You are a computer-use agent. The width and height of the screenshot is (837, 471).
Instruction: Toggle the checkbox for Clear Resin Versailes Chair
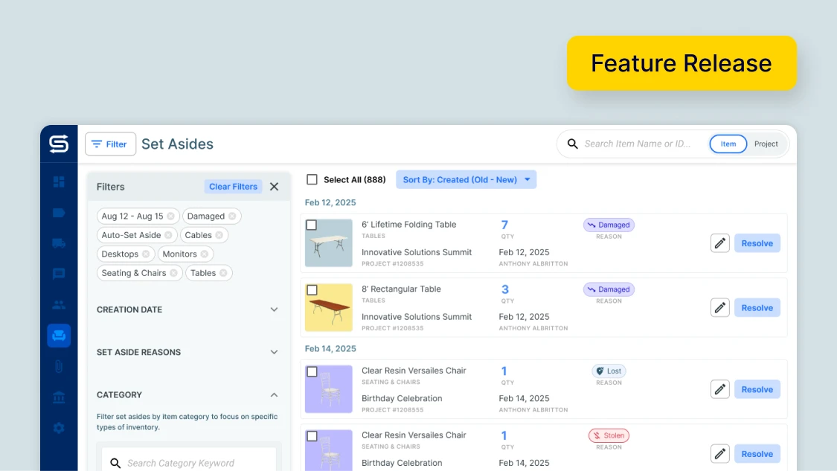[312, 370]
